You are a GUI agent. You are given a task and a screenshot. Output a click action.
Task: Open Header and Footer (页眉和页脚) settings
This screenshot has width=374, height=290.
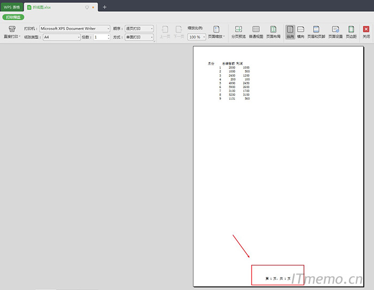(316, 29)
